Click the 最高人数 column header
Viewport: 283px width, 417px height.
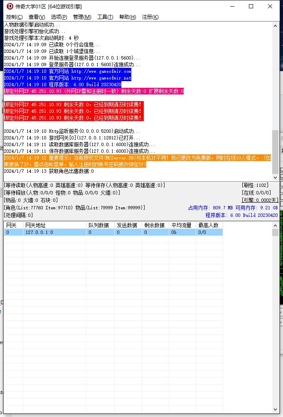[209, 225]
